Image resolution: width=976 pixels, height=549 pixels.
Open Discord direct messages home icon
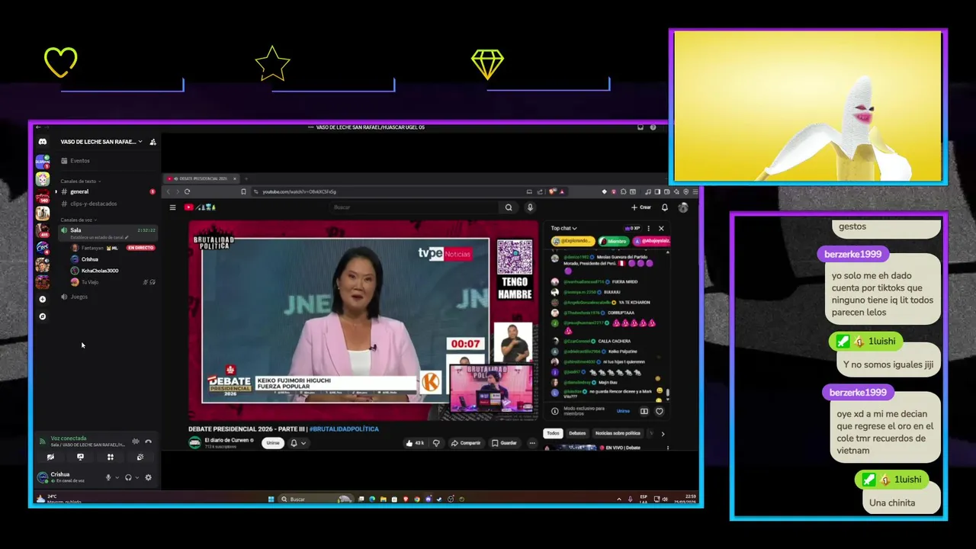click(x=43, y=142)
